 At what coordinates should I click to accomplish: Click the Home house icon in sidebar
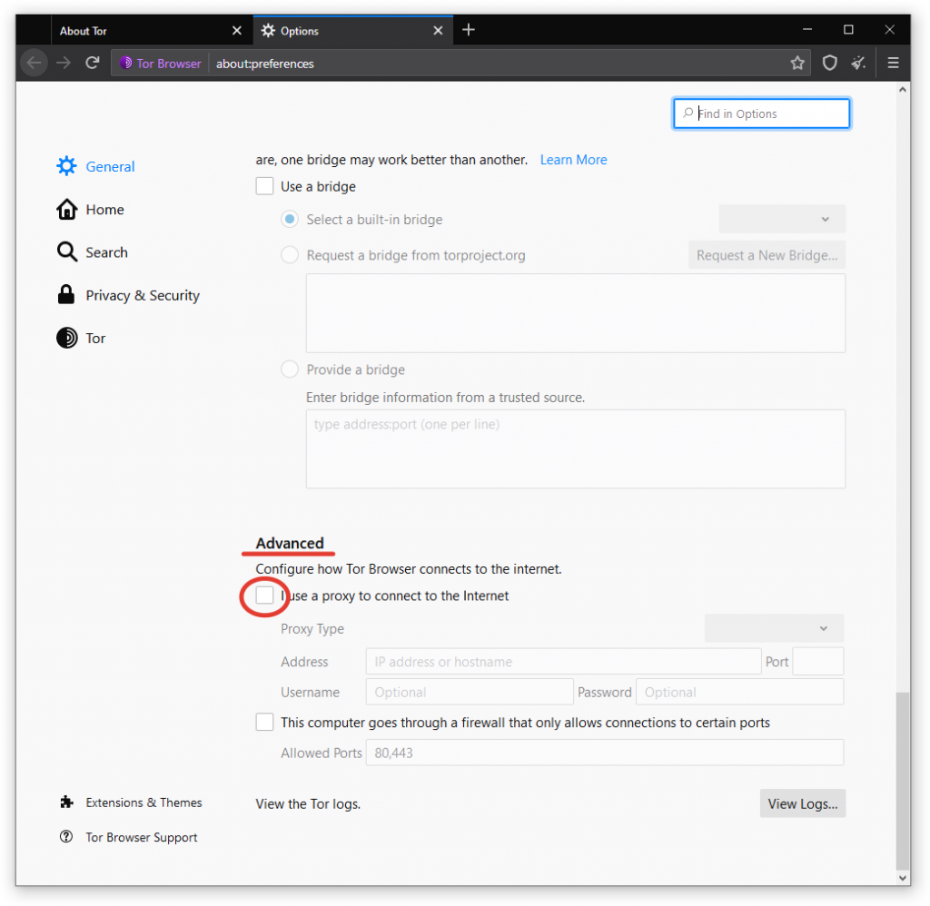pyautogui.click(x=66, y=210)
